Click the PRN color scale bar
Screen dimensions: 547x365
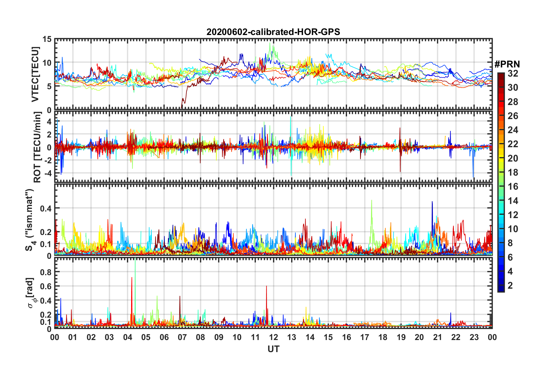501,182
